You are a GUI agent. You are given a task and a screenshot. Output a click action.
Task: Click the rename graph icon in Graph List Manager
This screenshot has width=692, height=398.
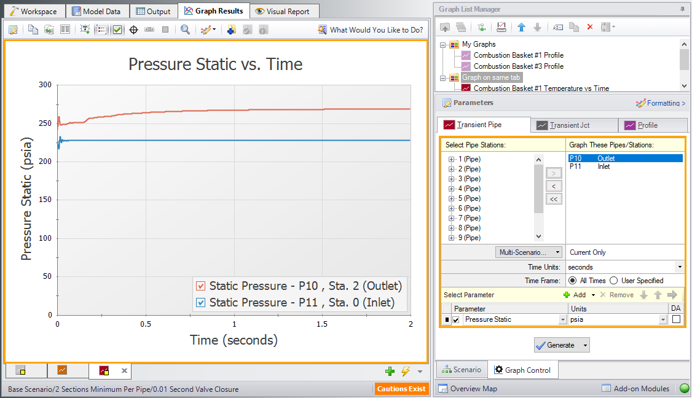point(557,27)
